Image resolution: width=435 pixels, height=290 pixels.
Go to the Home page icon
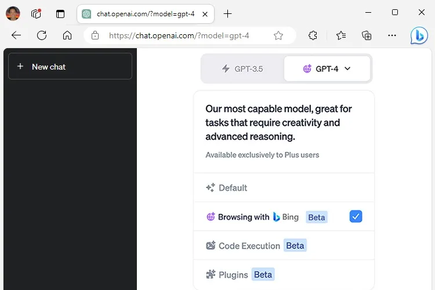point(67,35)
